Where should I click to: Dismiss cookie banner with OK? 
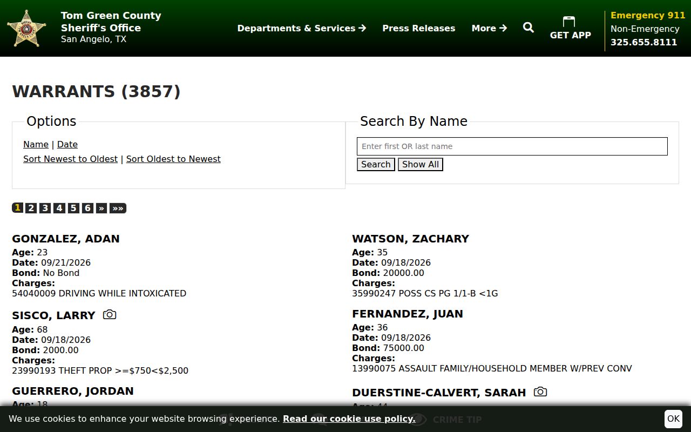click(673, 418)
